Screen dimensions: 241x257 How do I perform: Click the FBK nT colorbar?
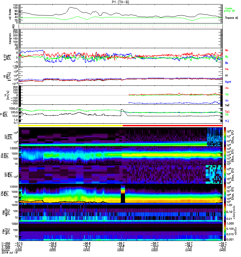[225, 231]
